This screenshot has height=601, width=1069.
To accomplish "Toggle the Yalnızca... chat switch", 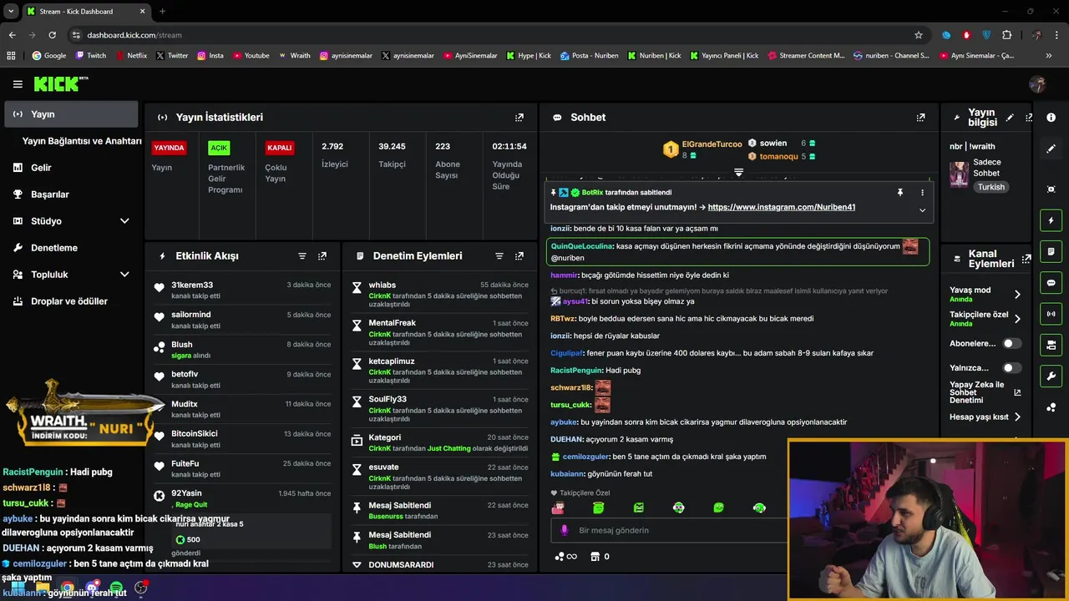I will coord(1011,368).
